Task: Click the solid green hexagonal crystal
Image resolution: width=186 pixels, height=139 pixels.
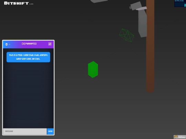Action: pos(93,69)
